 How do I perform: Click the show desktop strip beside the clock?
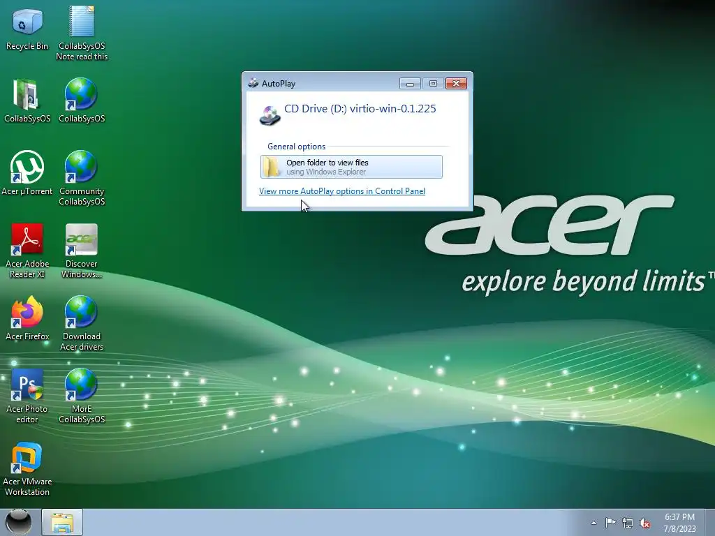click(710, 522)
